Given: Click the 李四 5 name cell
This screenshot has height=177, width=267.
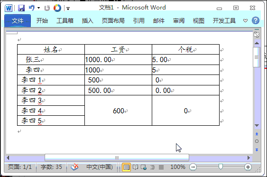Looking at the screenshot, I should pyautogui.click(x=51, y=121).
